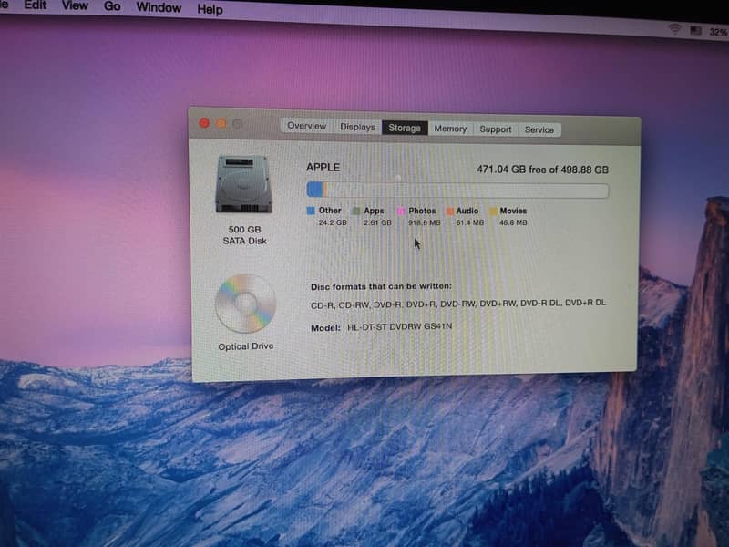
Task: Open the Window menu
Action: [159, 8]
